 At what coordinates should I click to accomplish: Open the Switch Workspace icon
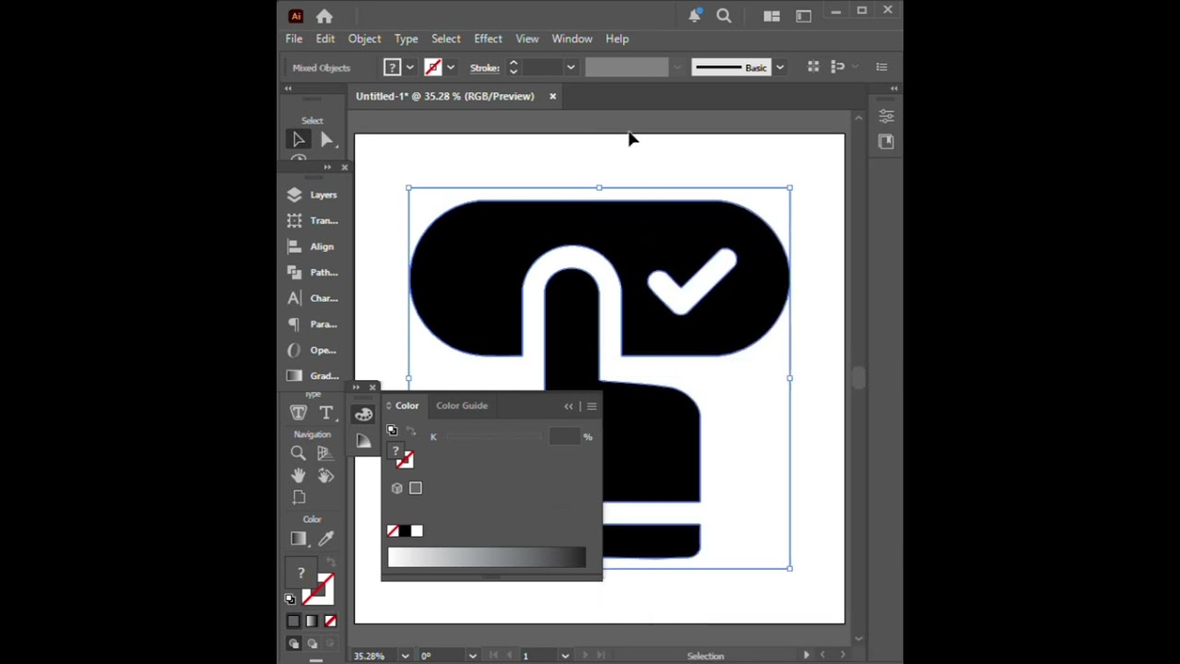pos(803,16)
